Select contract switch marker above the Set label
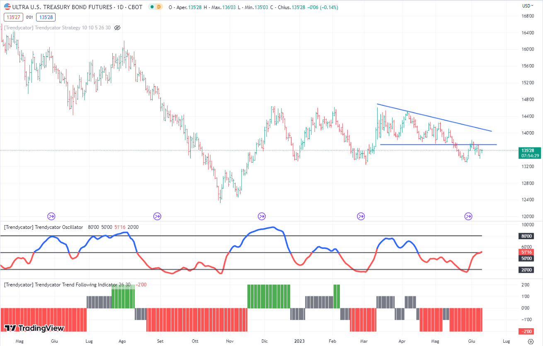Viewport: 543px width, 346px height. (157, 216)
